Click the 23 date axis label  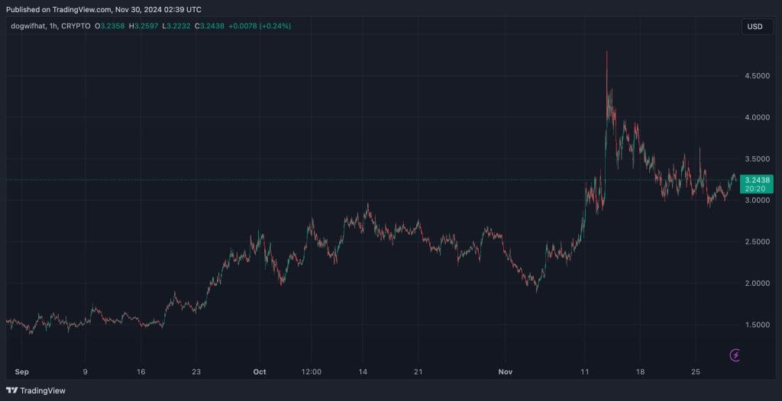pyautogui.click(x=196, y=371)
